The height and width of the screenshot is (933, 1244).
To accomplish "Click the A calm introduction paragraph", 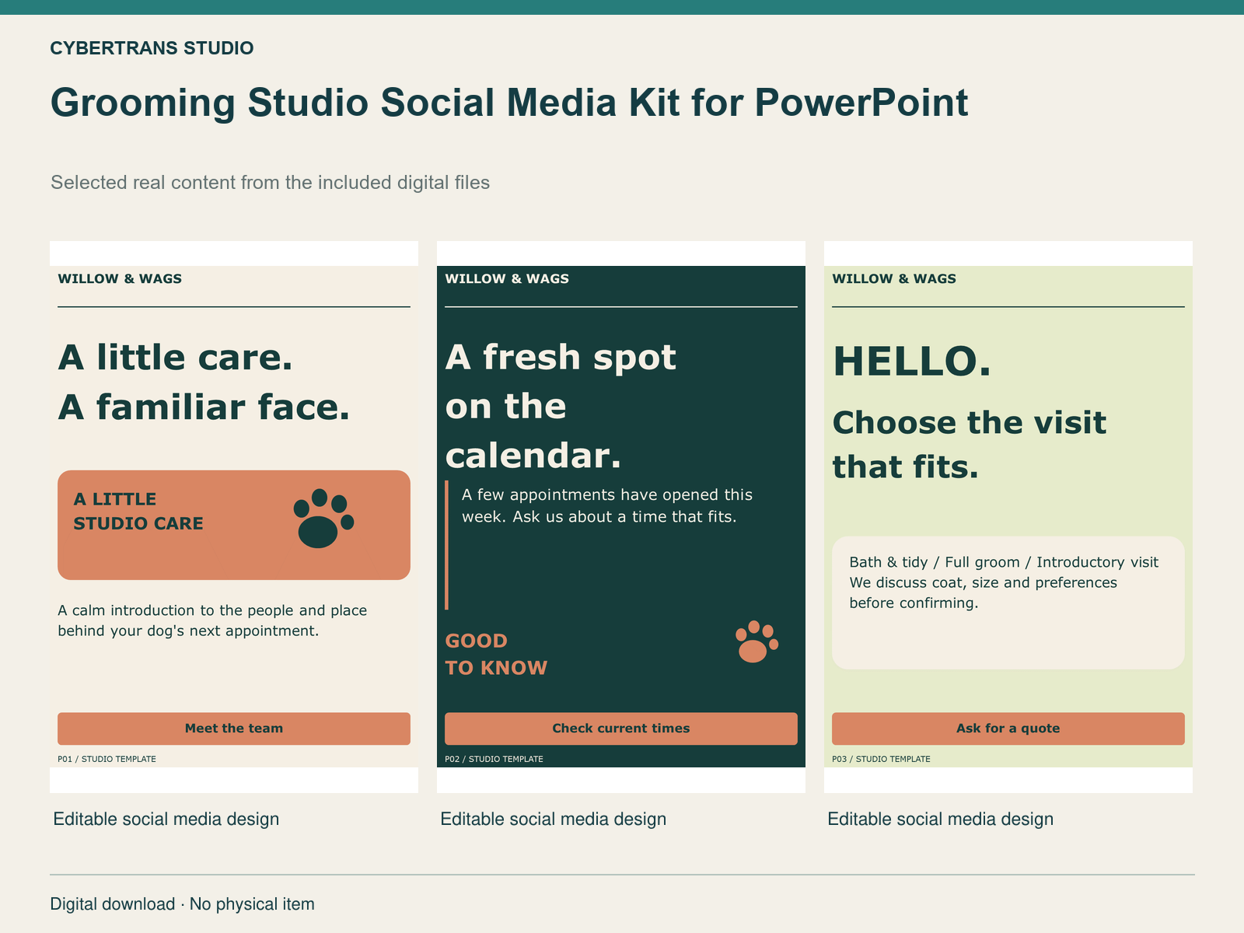I will coord(212,620).
